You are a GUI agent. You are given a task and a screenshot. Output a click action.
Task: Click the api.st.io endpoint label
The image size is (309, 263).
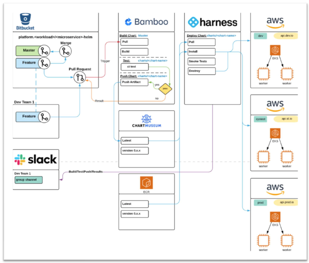pyautogui.click(x=286, y=119)
